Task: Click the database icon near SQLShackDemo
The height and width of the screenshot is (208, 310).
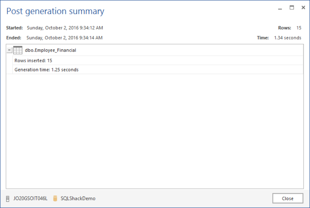Action: tap(55, 198)
